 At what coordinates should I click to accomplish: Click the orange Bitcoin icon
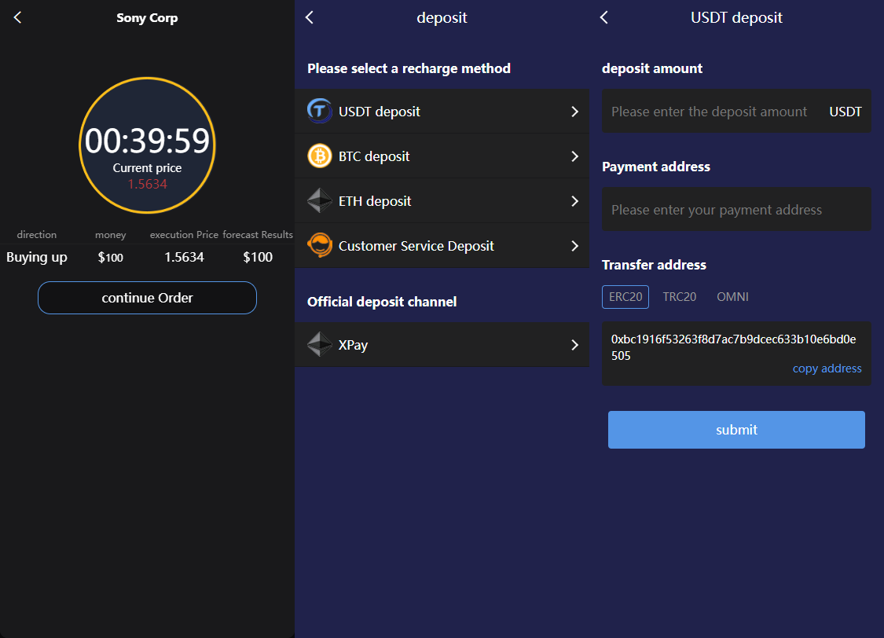click(320, 156)
